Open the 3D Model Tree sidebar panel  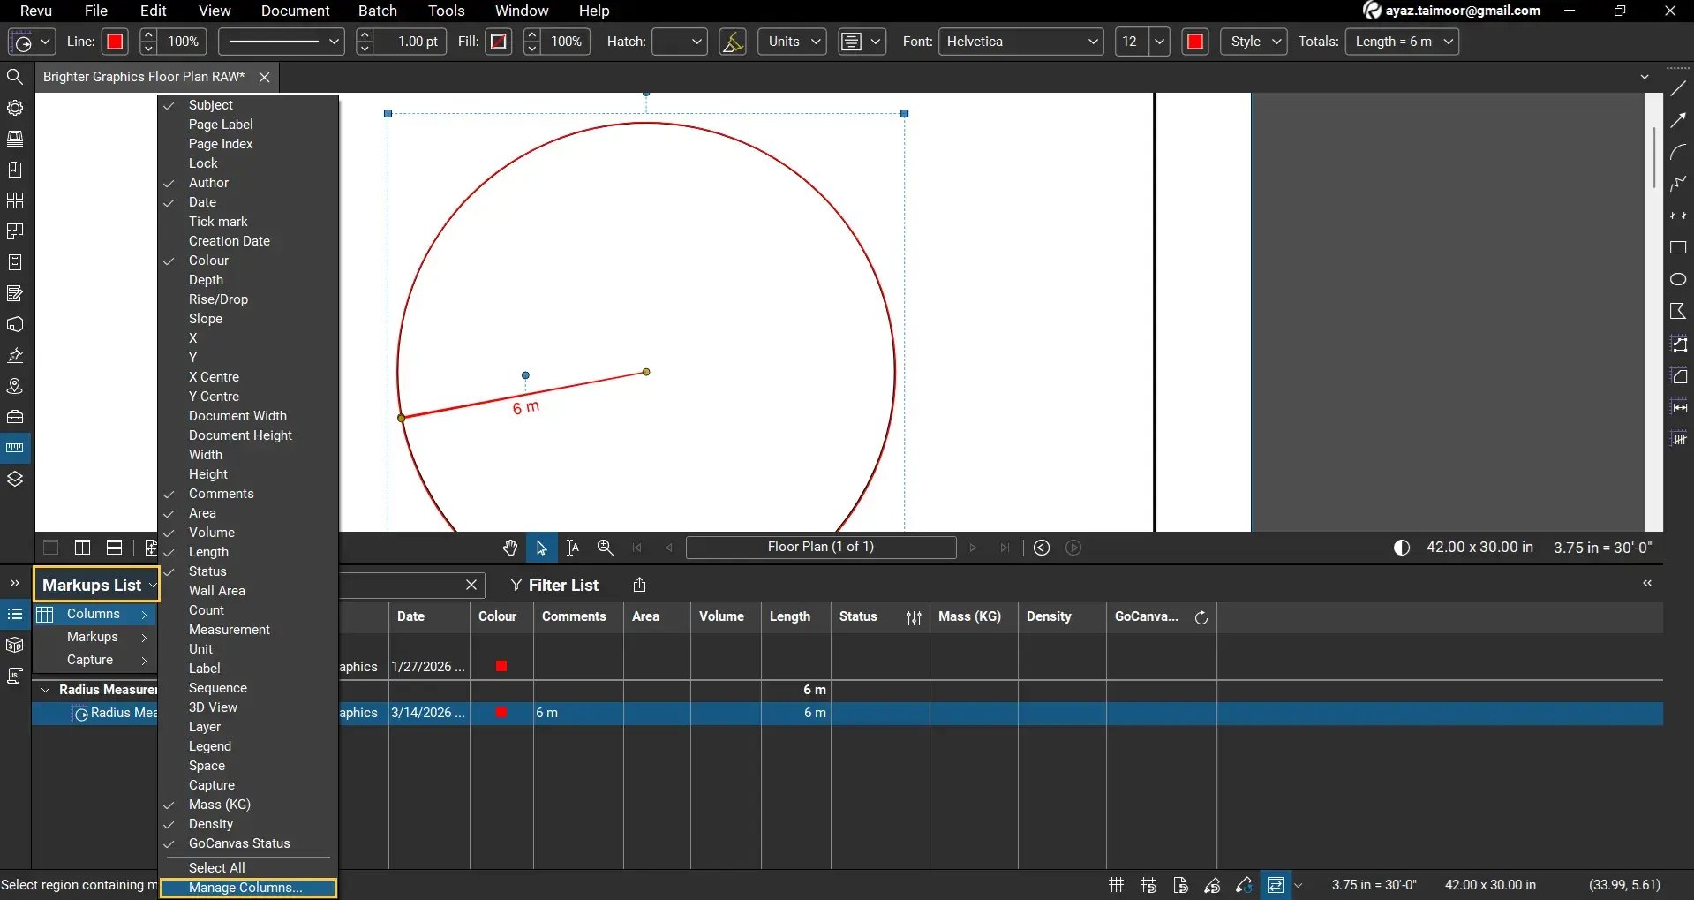click(x=15, y=645)
